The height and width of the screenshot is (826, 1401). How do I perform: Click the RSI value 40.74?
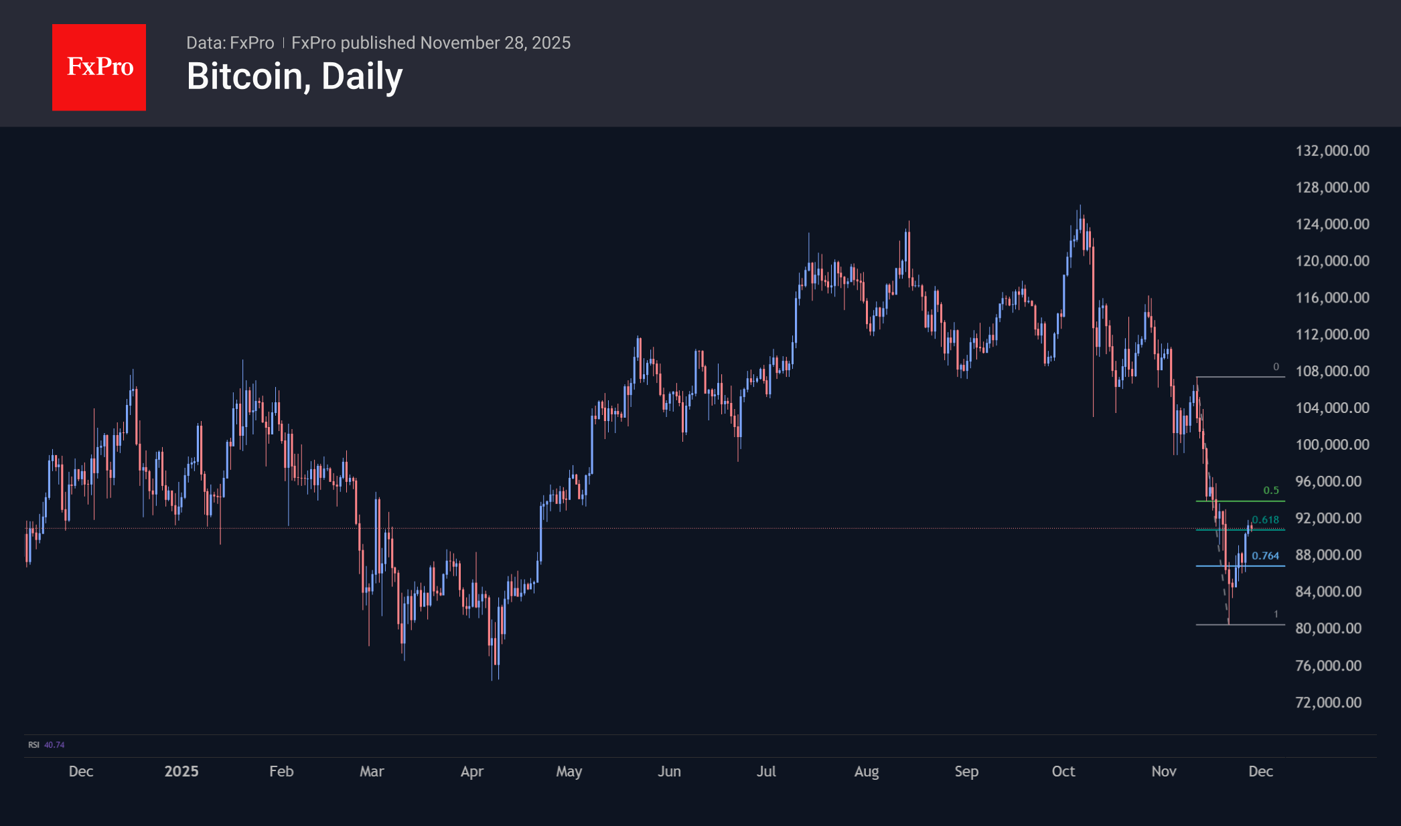tap(54, 744)
